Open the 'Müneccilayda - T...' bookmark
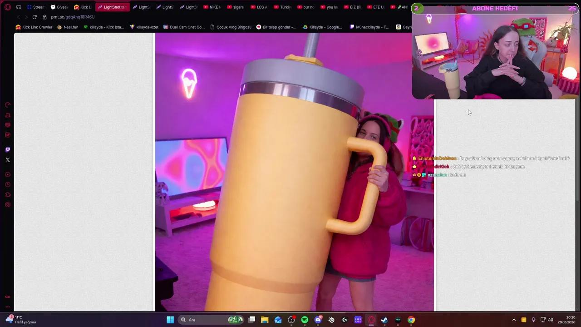The height and width of the screenshot is (327, 581). (x=369, y=27)
